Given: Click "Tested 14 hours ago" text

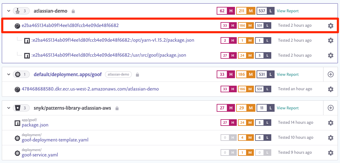Looking at the screenshot, I should point(296,123).
